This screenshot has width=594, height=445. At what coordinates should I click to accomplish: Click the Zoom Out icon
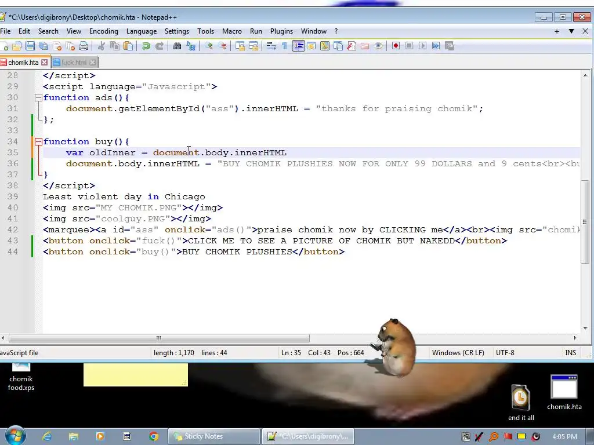222,46
